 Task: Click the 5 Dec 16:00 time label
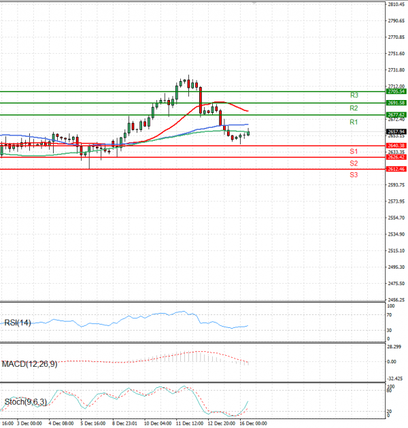pyautogui.click(x=93, y=423)
